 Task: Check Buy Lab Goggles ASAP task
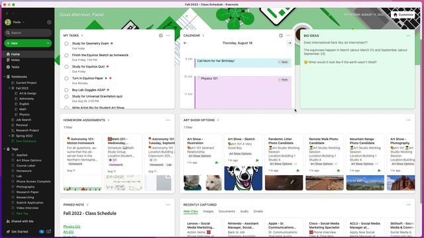click(x=66, y=90)
